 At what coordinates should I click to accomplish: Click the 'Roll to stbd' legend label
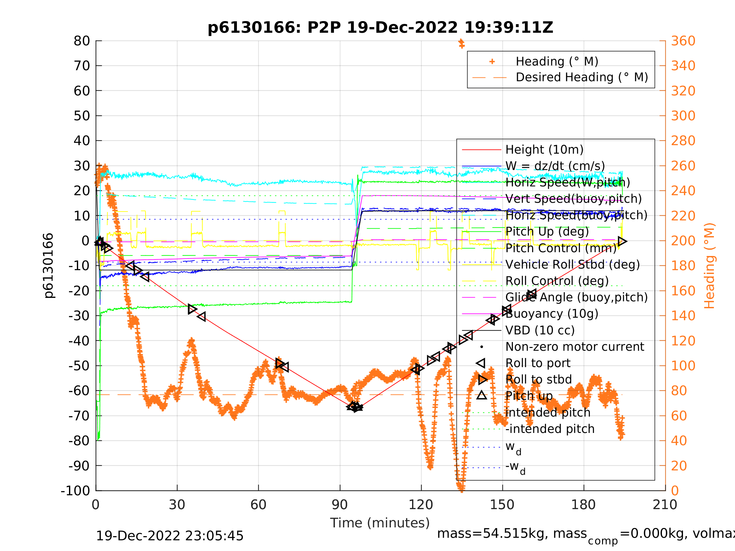(538, 379)
